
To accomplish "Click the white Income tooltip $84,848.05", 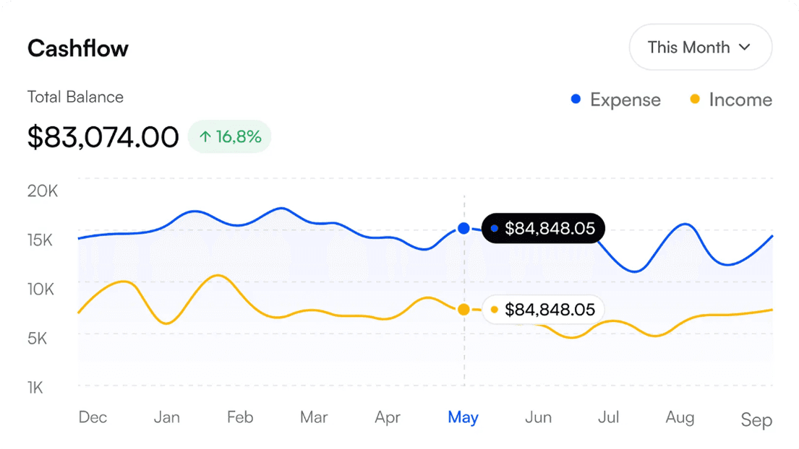I will (542, 310).
